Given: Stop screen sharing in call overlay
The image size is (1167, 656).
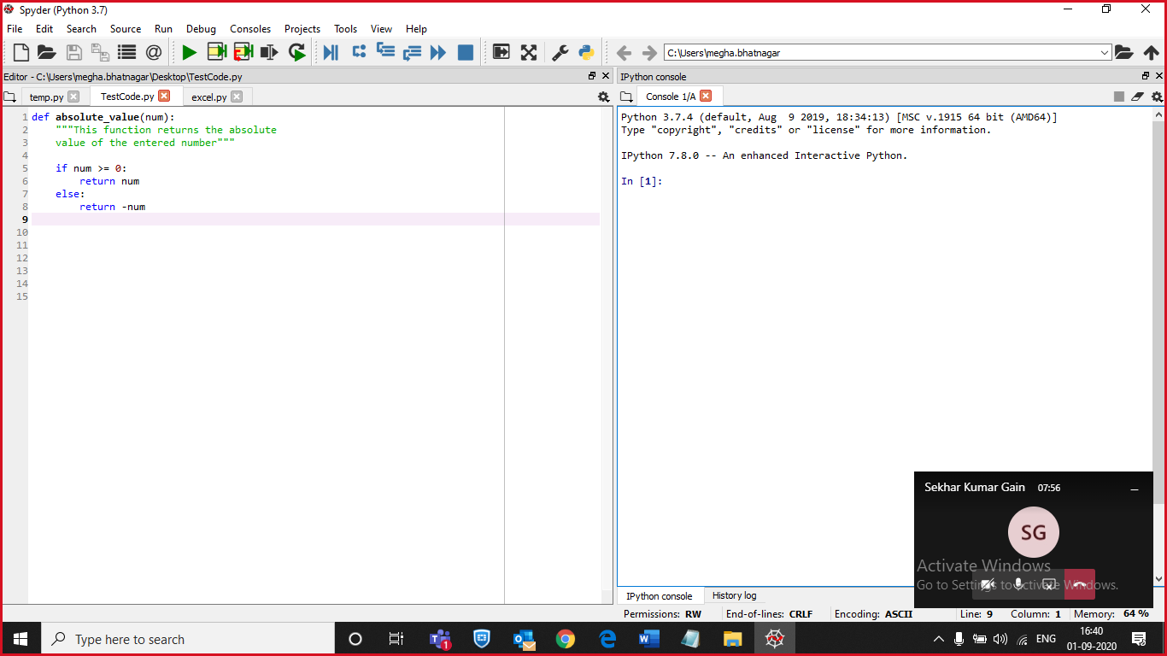Looking at the screenshot, I should click(x=1049, y=584).
